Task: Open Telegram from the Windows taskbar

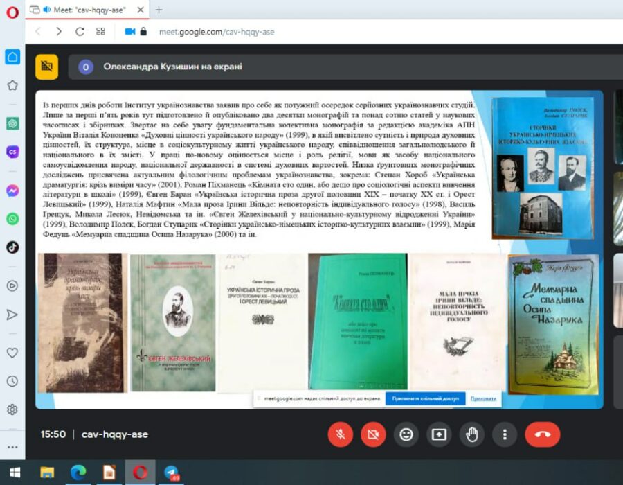Action: click(171, 473)
